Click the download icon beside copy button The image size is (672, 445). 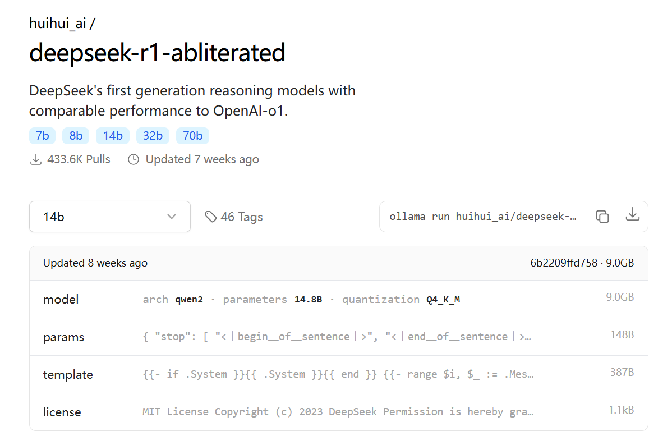(x=632, y=214)
